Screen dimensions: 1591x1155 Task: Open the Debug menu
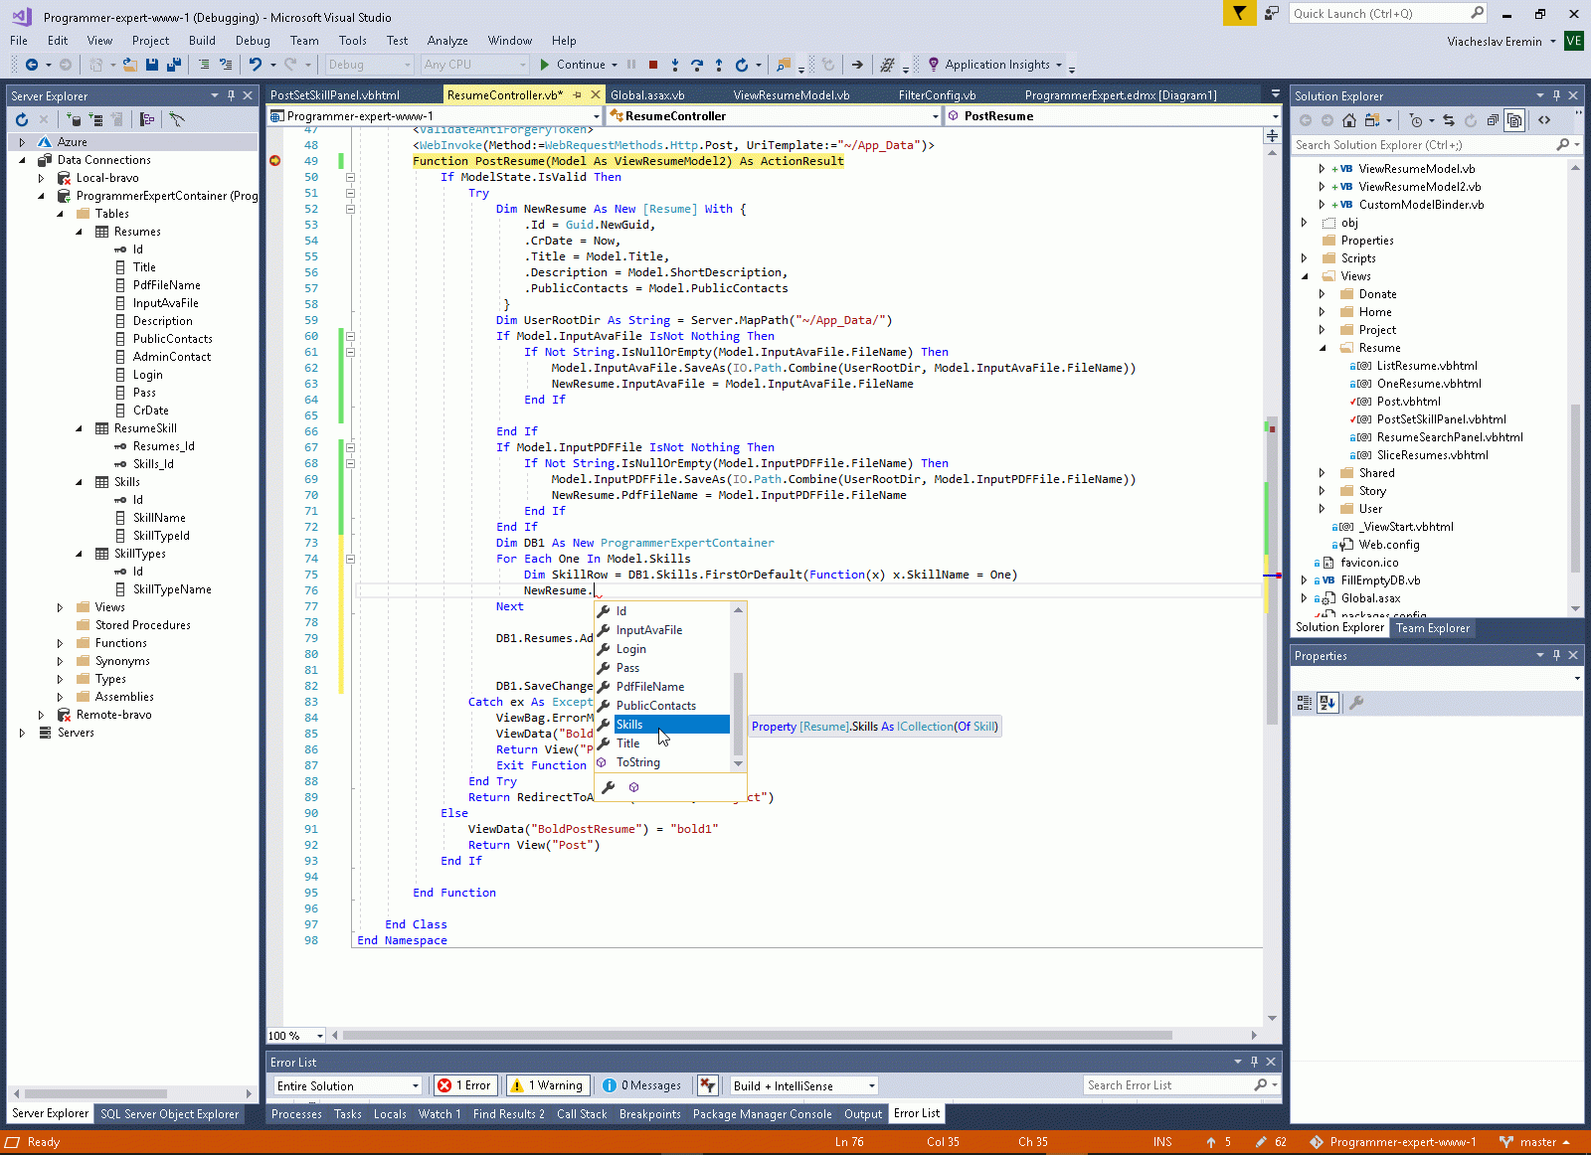coord(253,41)
